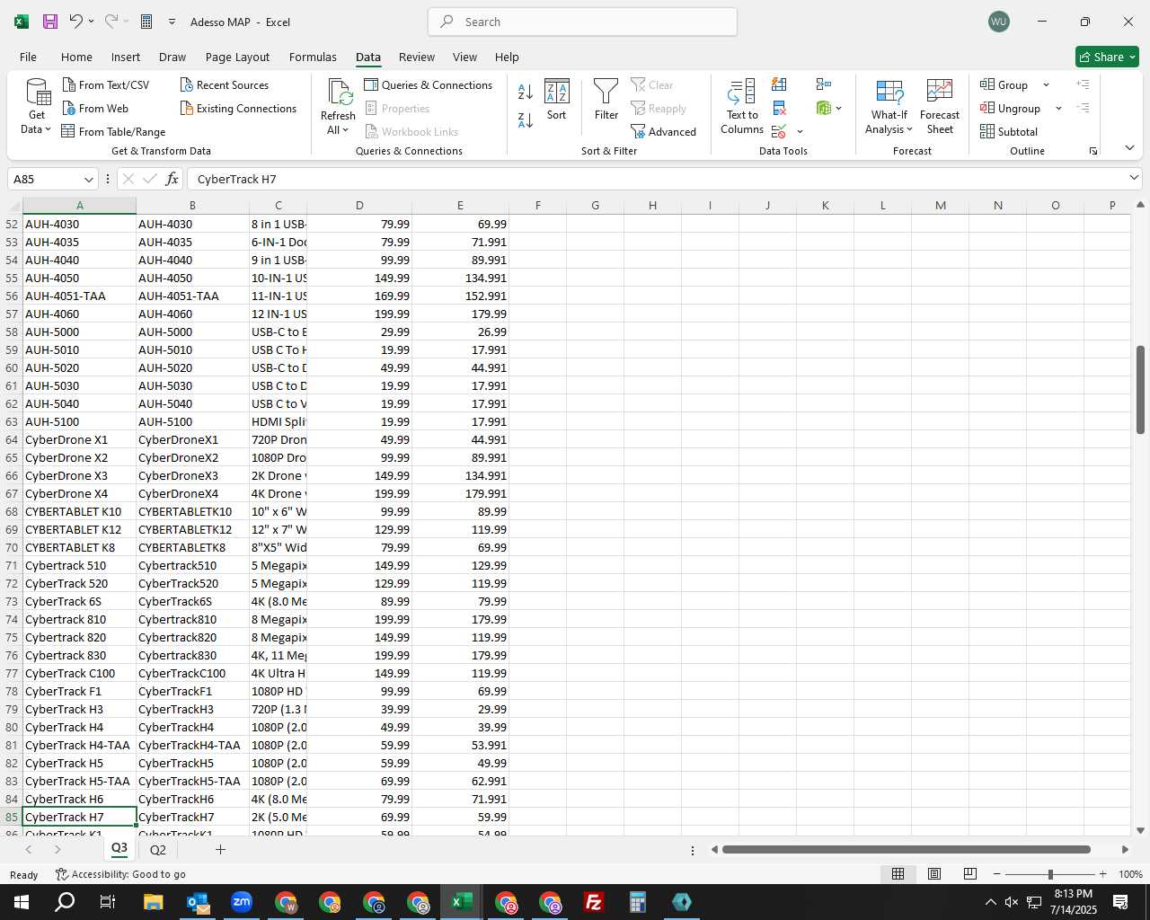Load data From Table/Range

(x=114, y=131)
